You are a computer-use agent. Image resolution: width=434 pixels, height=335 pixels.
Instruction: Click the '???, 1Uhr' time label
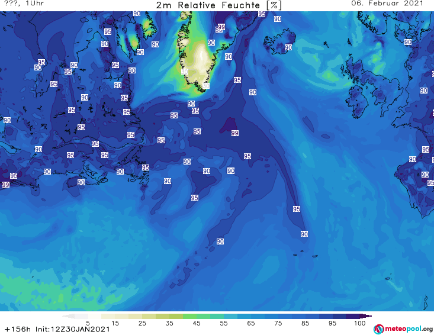click(x=24, y=4)
